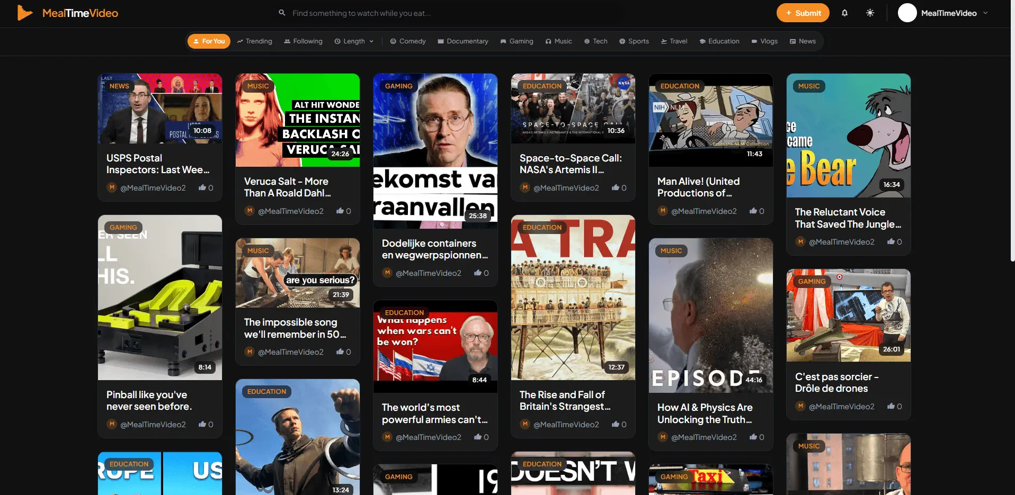Open The Reluctant Voice video title
Viewport: 1015px width, 495px height.
click(848, 218)
